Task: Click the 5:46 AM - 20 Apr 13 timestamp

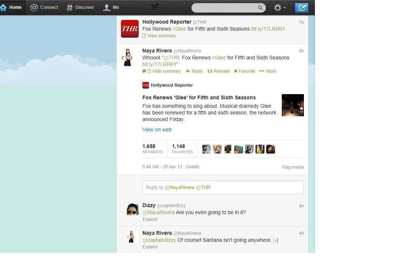Action: (x=162, y=167)
